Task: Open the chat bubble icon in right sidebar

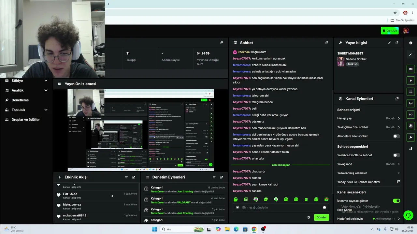Action: 410,103
